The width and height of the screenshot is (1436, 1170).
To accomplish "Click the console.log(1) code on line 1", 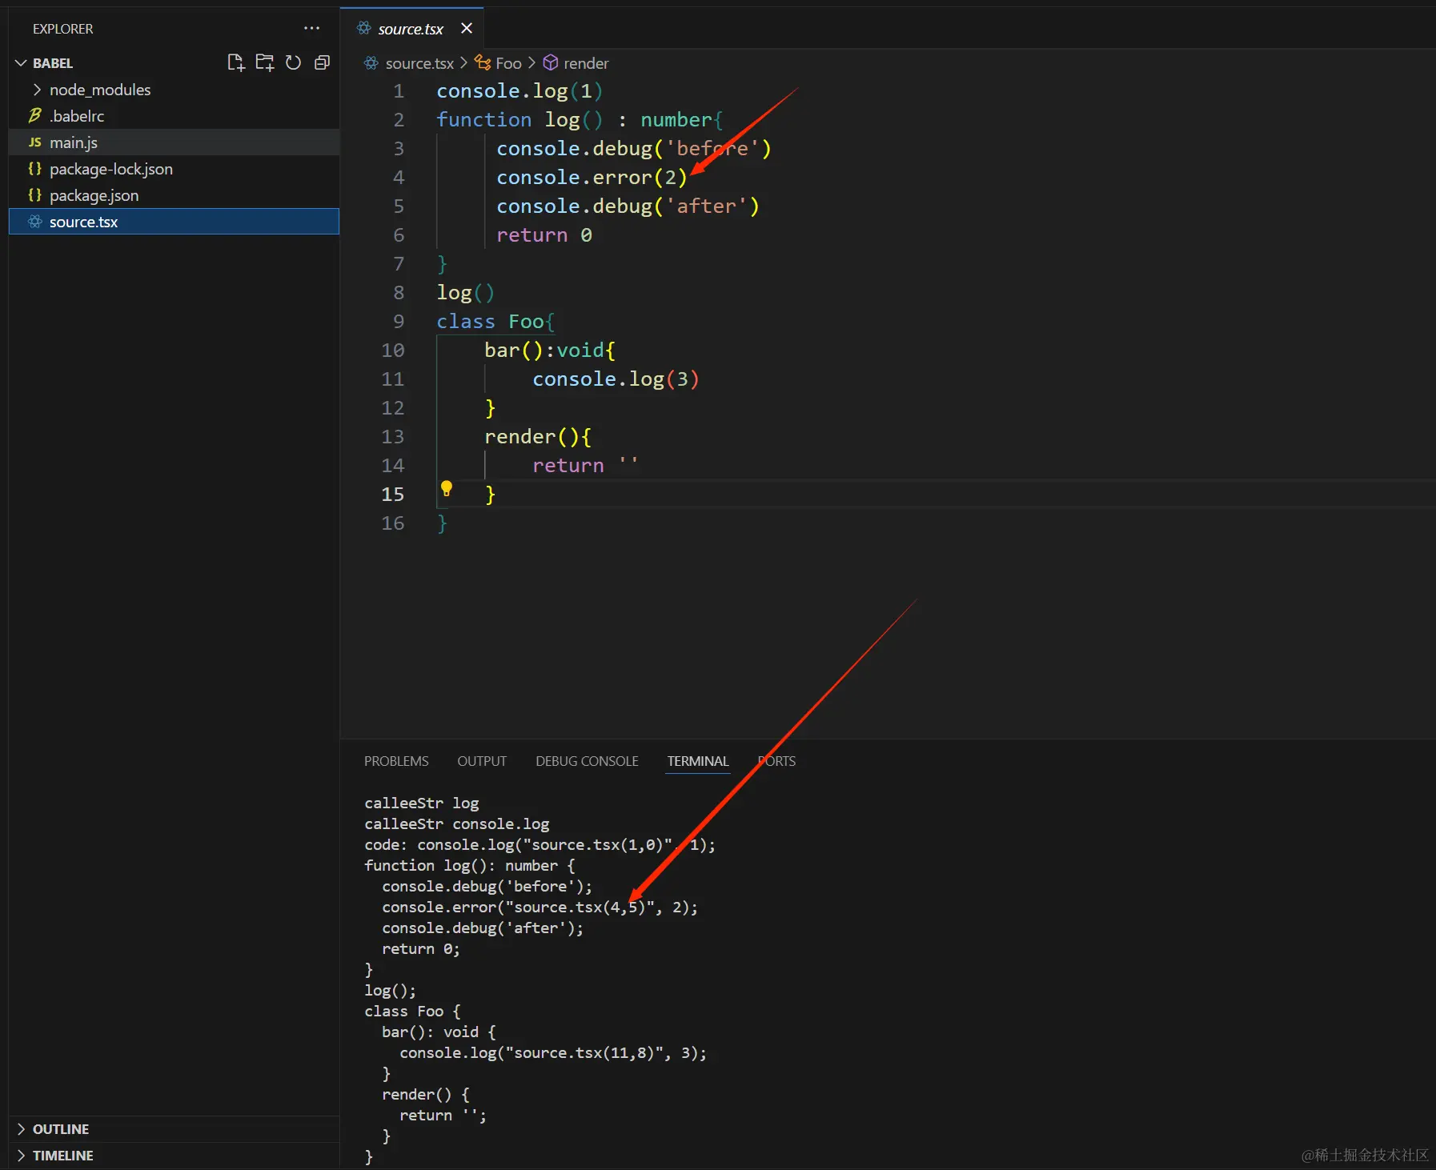I will click(519, 91).
